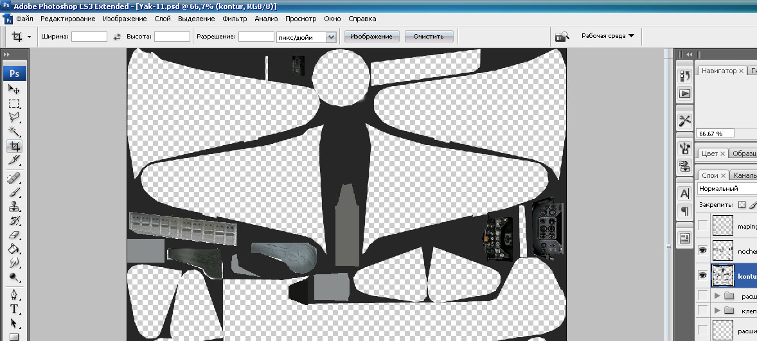Viewport: 757px width, 341px height.
Task: Switch to the Цвет panel tab
Action: point(709,153)
